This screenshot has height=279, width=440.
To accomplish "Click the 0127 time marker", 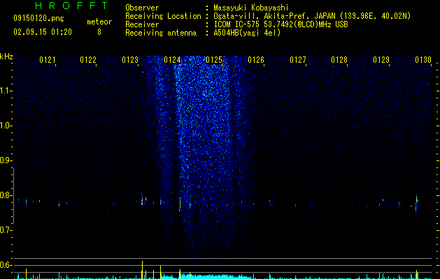I will [x=298, y=60].
